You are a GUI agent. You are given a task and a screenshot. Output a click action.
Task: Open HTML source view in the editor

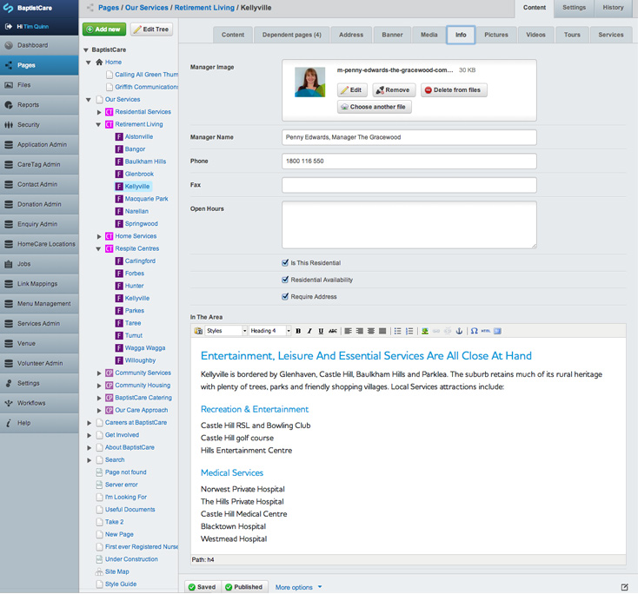click(x=486, y=331)
